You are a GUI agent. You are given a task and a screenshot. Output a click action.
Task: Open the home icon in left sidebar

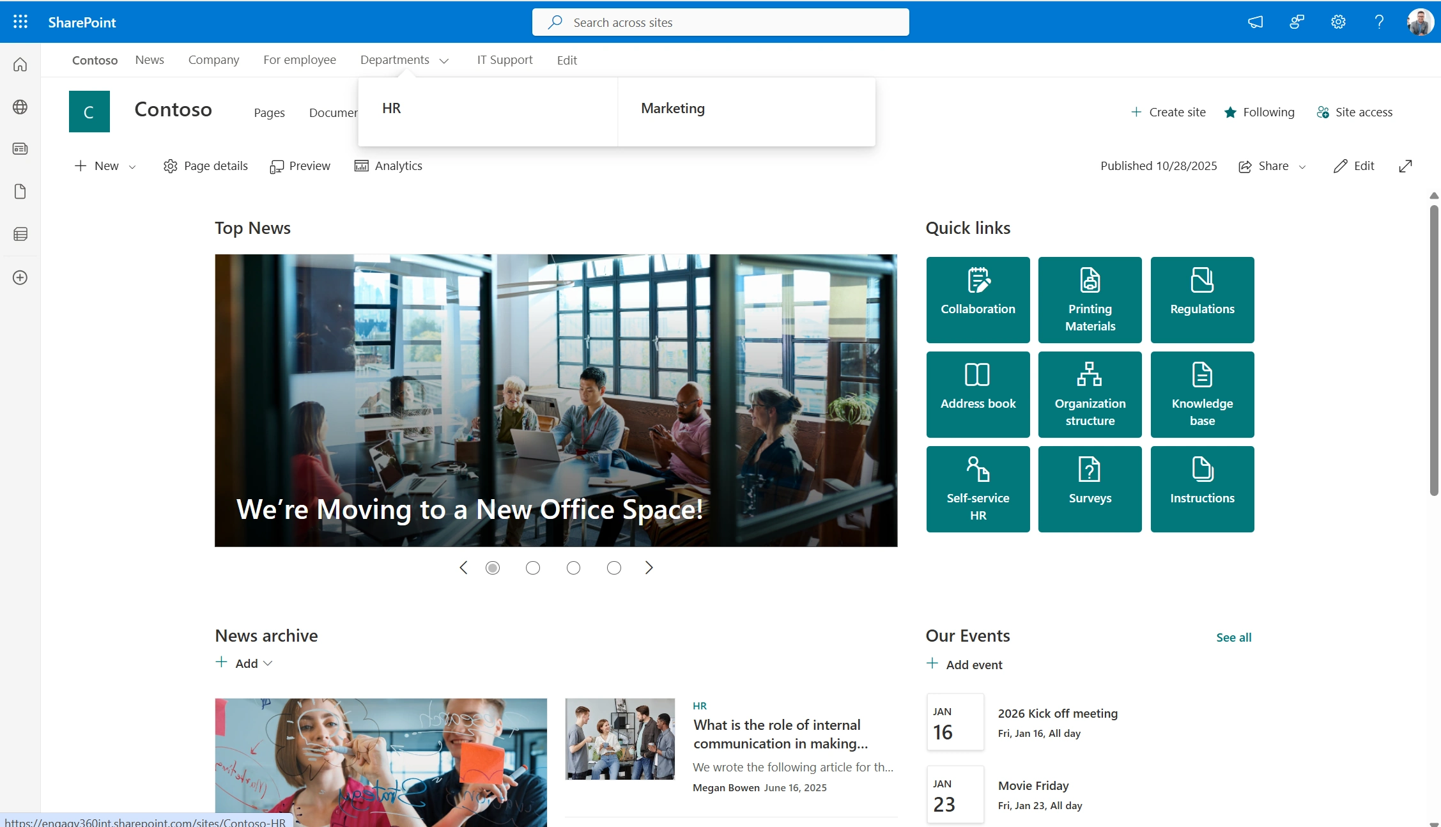(x=20, y=64)
